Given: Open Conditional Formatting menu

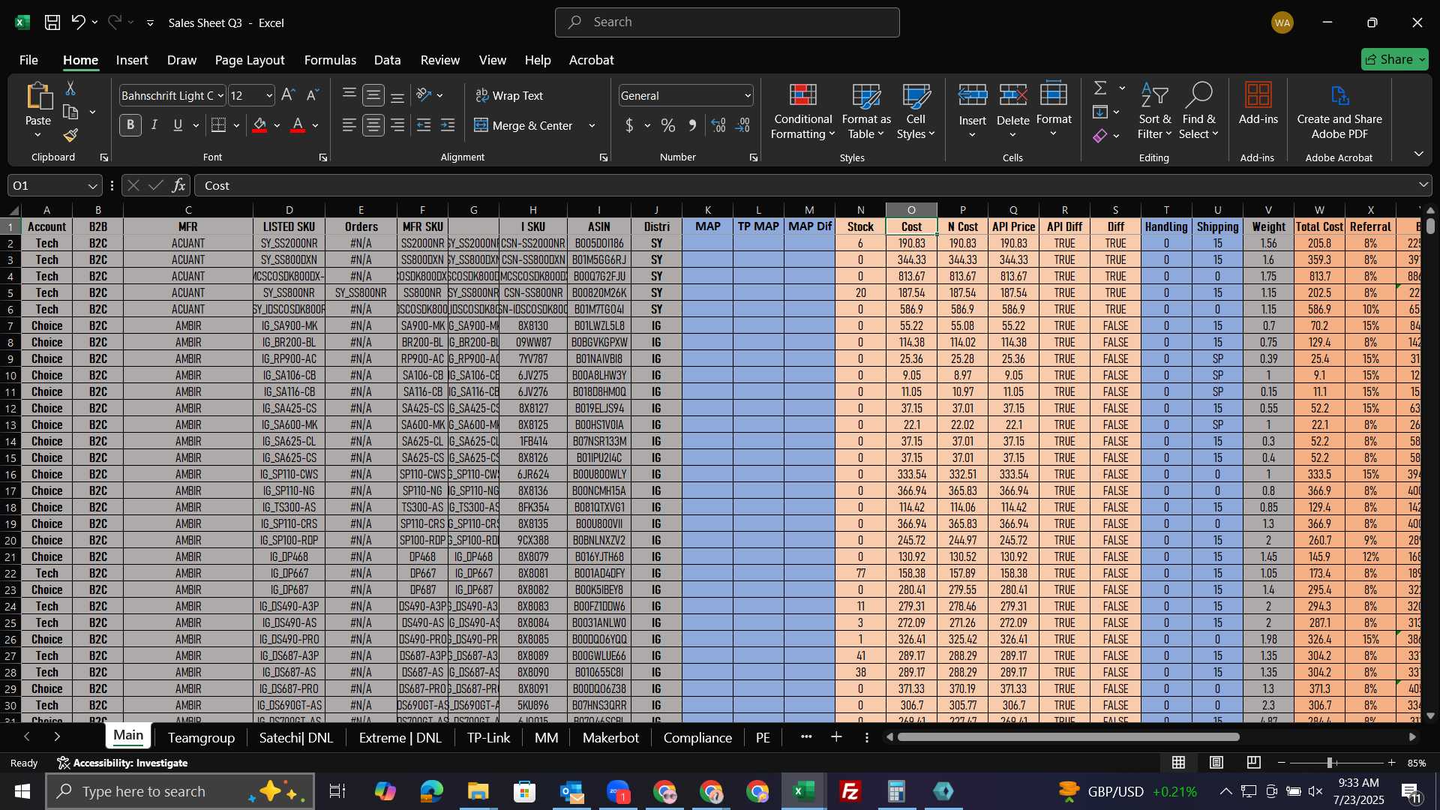Looking at the screenshot, I should pyautogui.click(x=802, y=111).
